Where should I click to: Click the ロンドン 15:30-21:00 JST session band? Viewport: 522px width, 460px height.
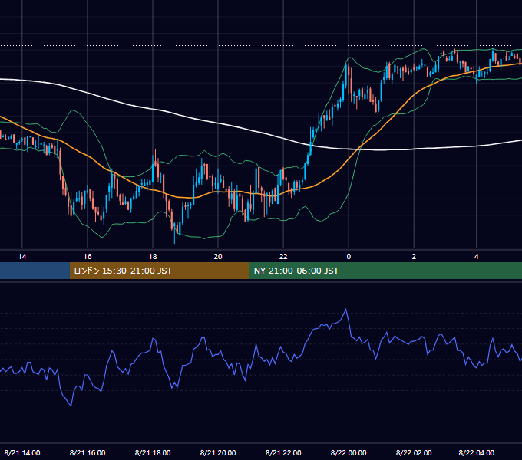159,271
